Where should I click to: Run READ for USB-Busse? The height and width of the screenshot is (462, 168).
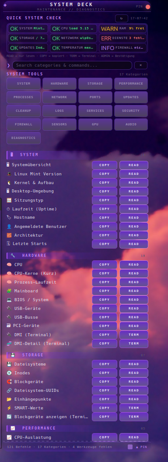click(133, 317)
